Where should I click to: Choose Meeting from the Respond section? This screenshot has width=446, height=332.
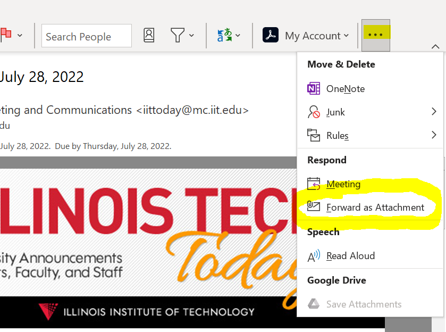[343, 184]
